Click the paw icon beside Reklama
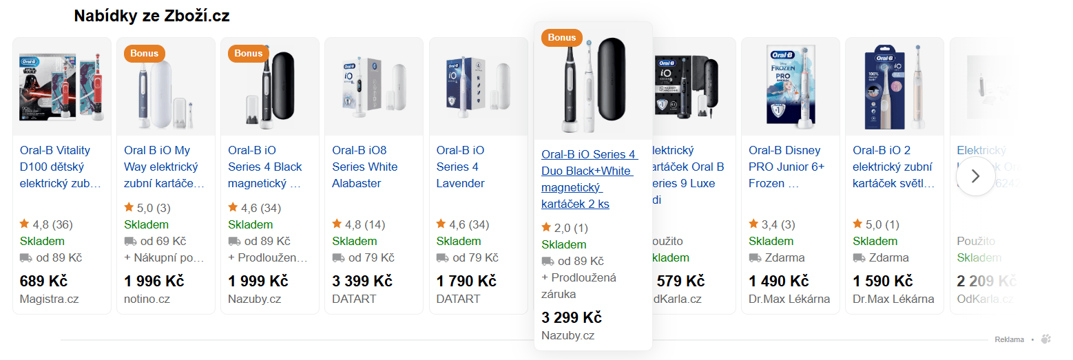Image resolution: width=1073 pixels, height=360 pixels. (x=1047, y=339)
